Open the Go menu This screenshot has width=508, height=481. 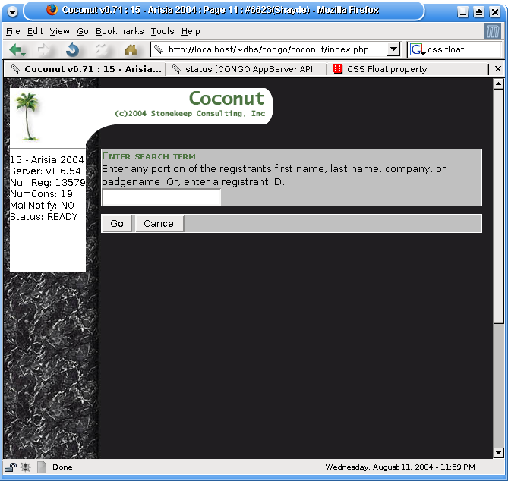82,31
